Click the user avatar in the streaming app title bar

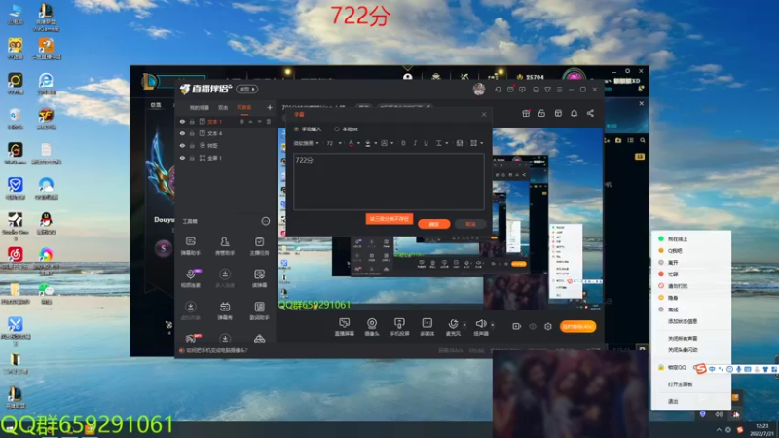click(x=479, y=89)
